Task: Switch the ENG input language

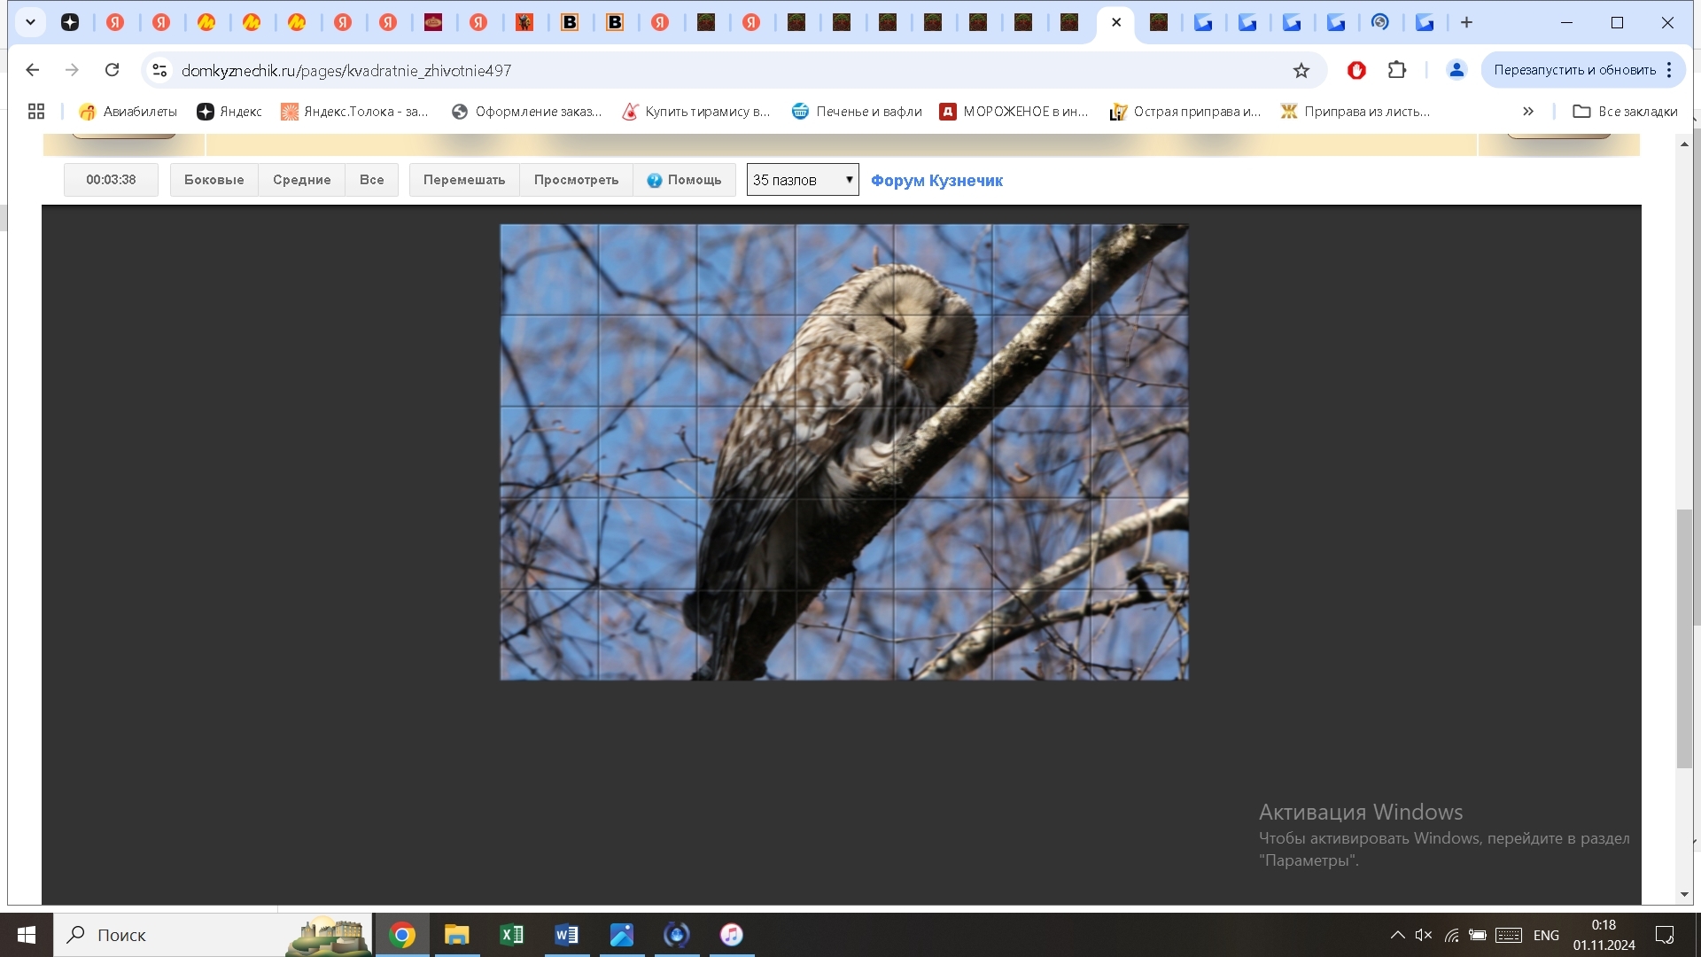Action: pos(1546,935)
